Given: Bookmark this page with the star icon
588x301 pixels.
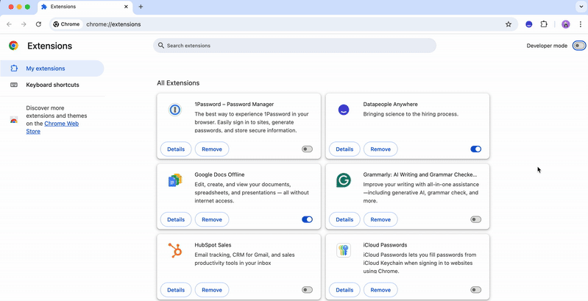Looking at the screenshot, I should point(509,24).
